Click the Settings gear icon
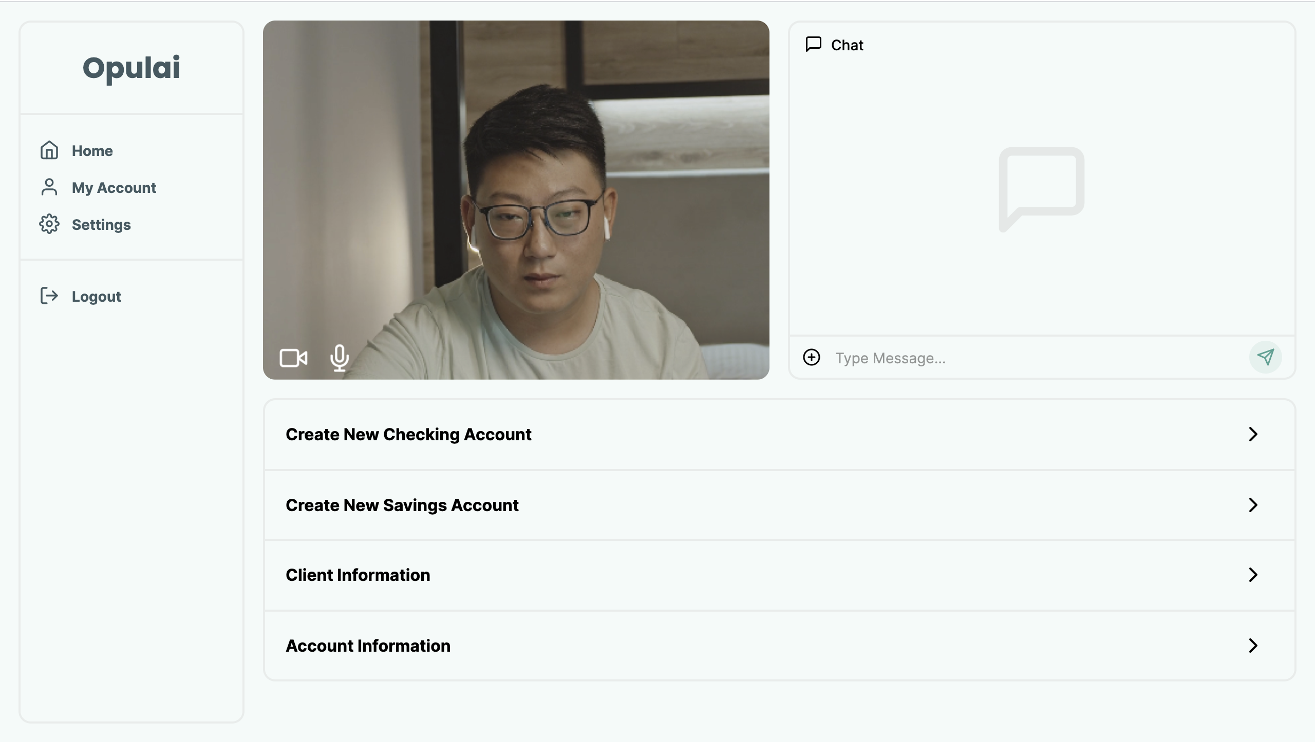The height and width of the screenshot is (742, 1315). [x=49, y=224]
